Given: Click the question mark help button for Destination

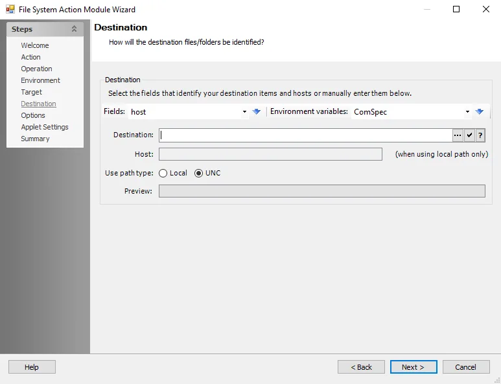Looking at the screenshot, I should pos(480,135).
